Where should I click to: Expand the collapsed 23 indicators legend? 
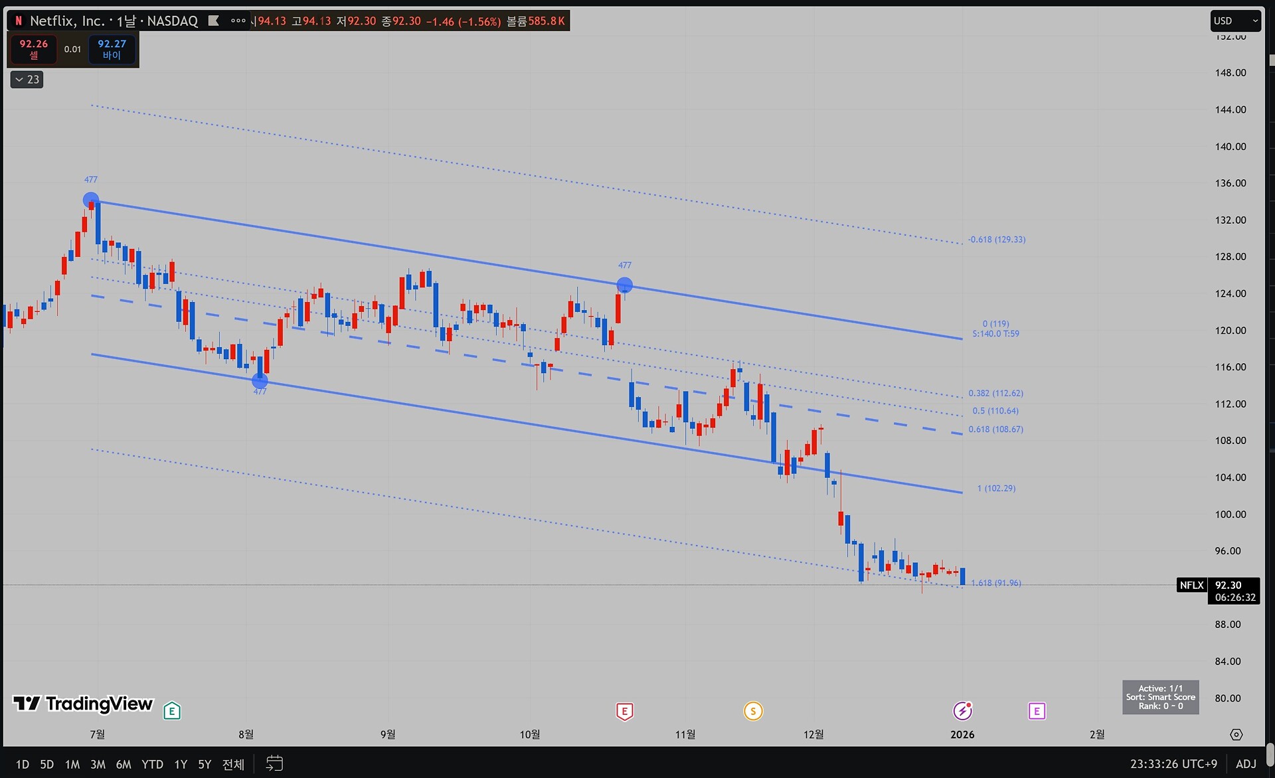27,80
